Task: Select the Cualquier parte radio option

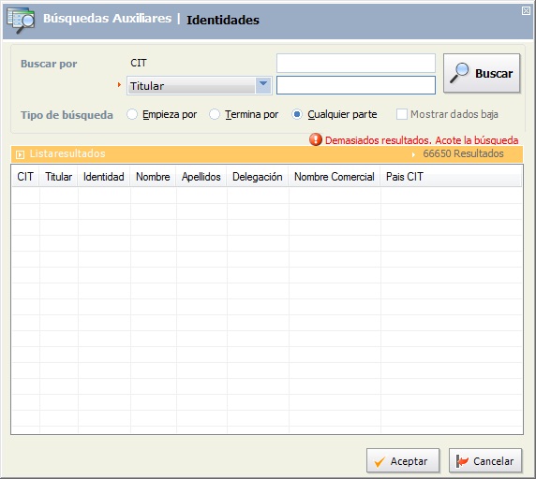Action: pos(297,114)
